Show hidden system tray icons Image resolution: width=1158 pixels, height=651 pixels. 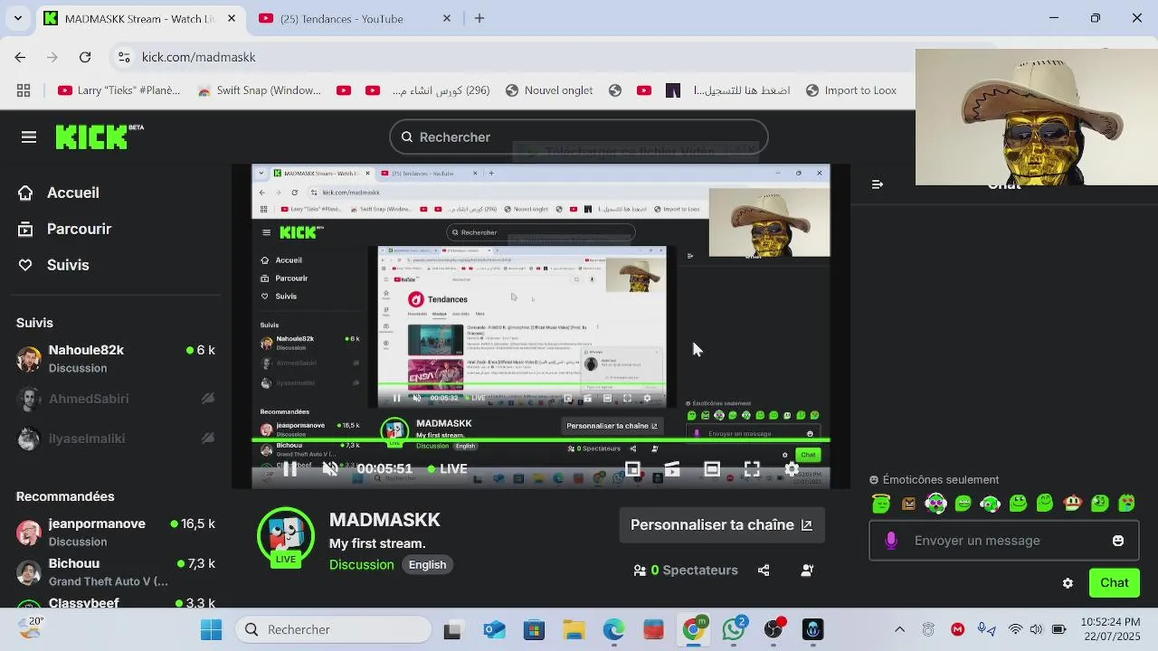point(899,630)
